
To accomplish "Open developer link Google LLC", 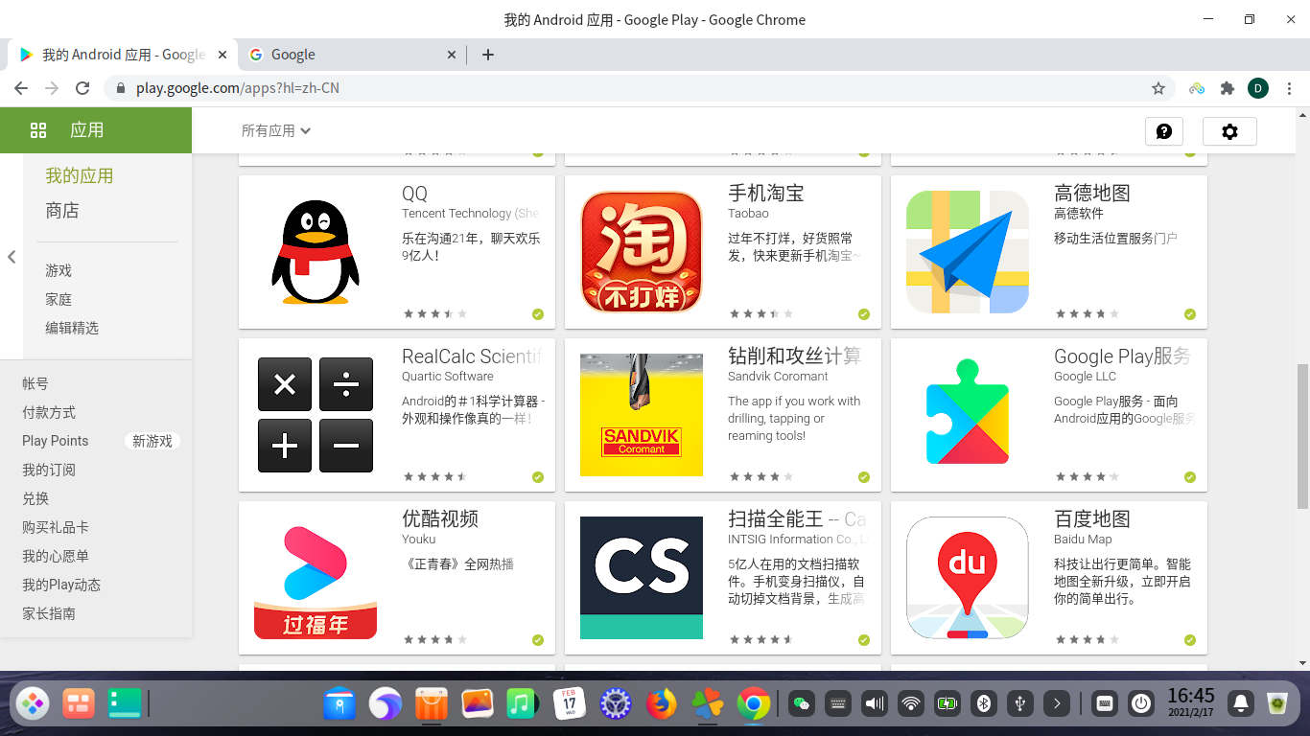I will (x=1085, y=377).
